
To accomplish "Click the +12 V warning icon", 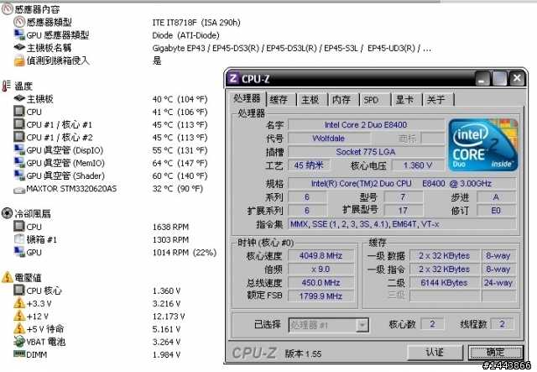I will pos(19,316).
